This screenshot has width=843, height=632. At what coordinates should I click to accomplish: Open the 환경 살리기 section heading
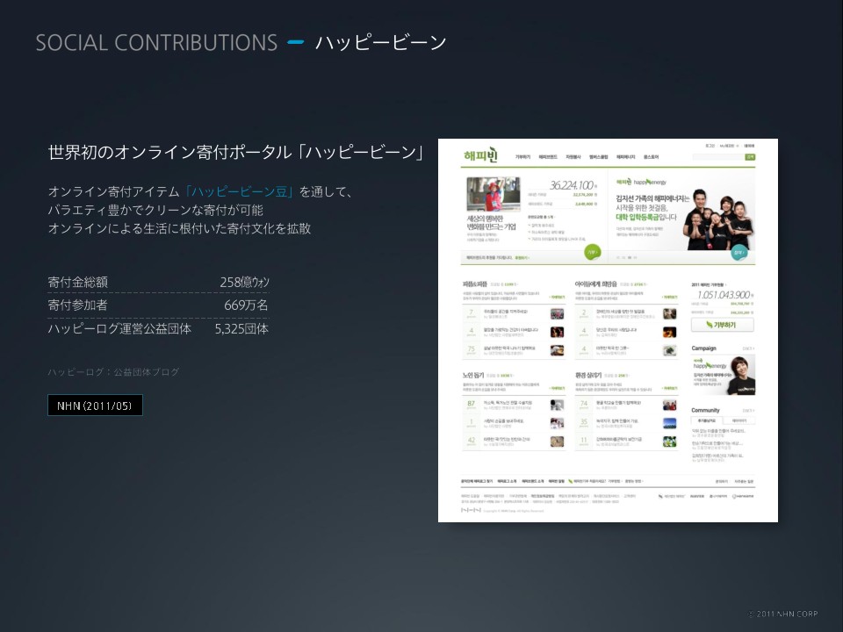click(x=588, y=375)
